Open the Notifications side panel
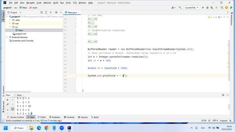The image size is (235, 132). (x=232, y=19)
